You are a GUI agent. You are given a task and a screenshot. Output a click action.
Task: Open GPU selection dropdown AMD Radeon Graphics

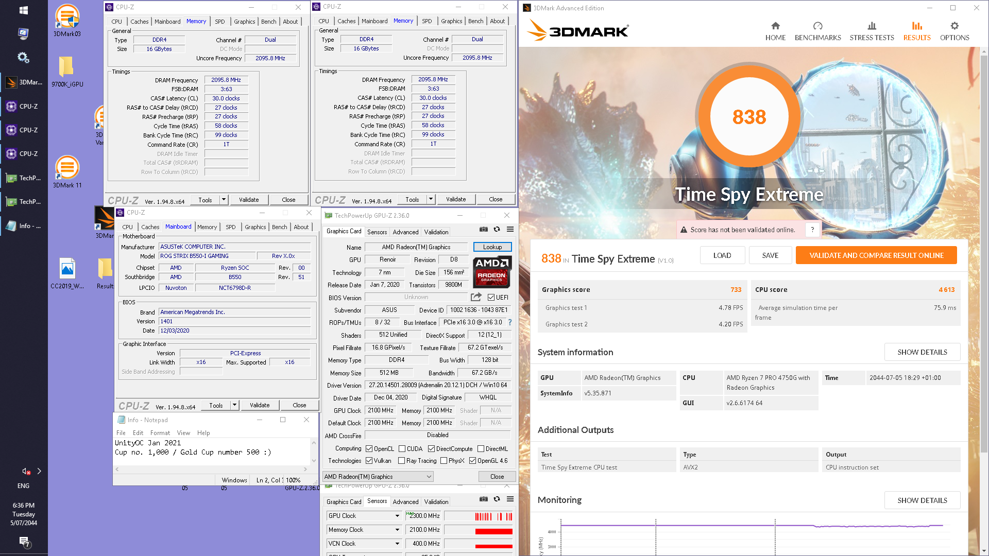coord(378,477)
